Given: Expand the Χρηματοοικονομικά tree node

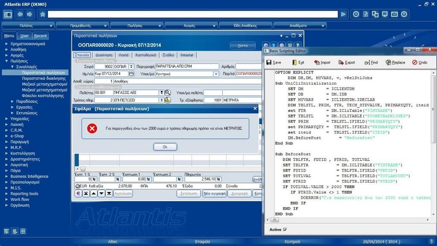Looking at the screenshot, I should coord(6,44).
